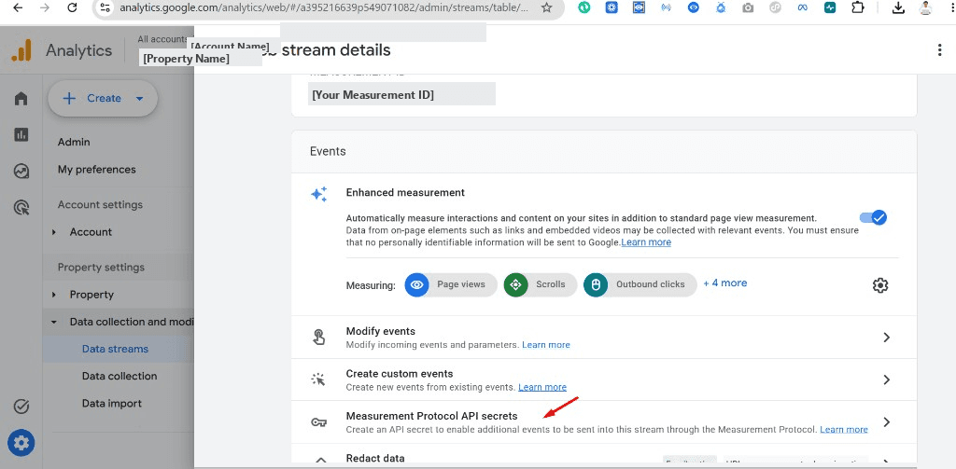Open Admin via the blue gear icon
This screenshot has height=469, width=956.
tap(21, 444)
